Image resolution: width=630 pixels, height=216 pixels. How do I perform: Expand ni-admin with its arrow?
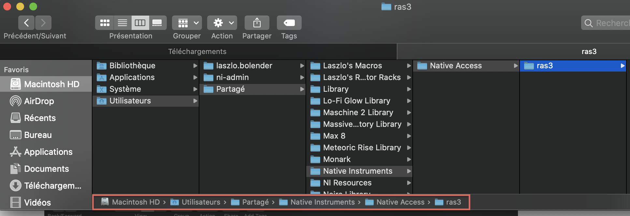(x=302, y=77)
